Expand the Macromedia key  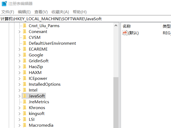19,125
